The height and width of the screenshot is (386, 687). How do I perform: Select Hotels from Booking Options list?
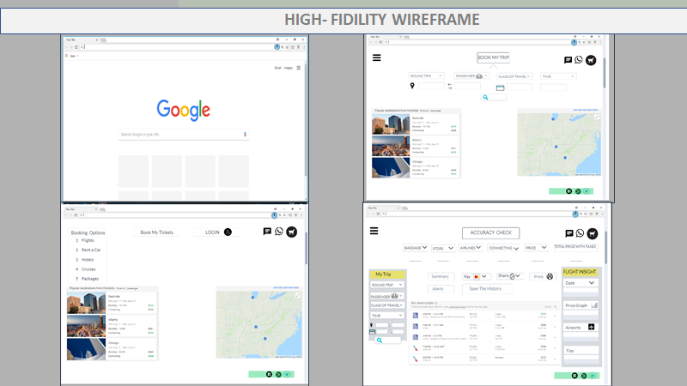88,260
